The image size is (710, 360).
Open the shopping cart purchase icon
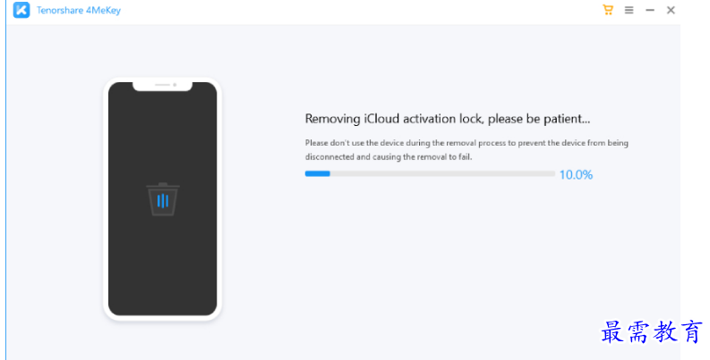coord(608,10)
